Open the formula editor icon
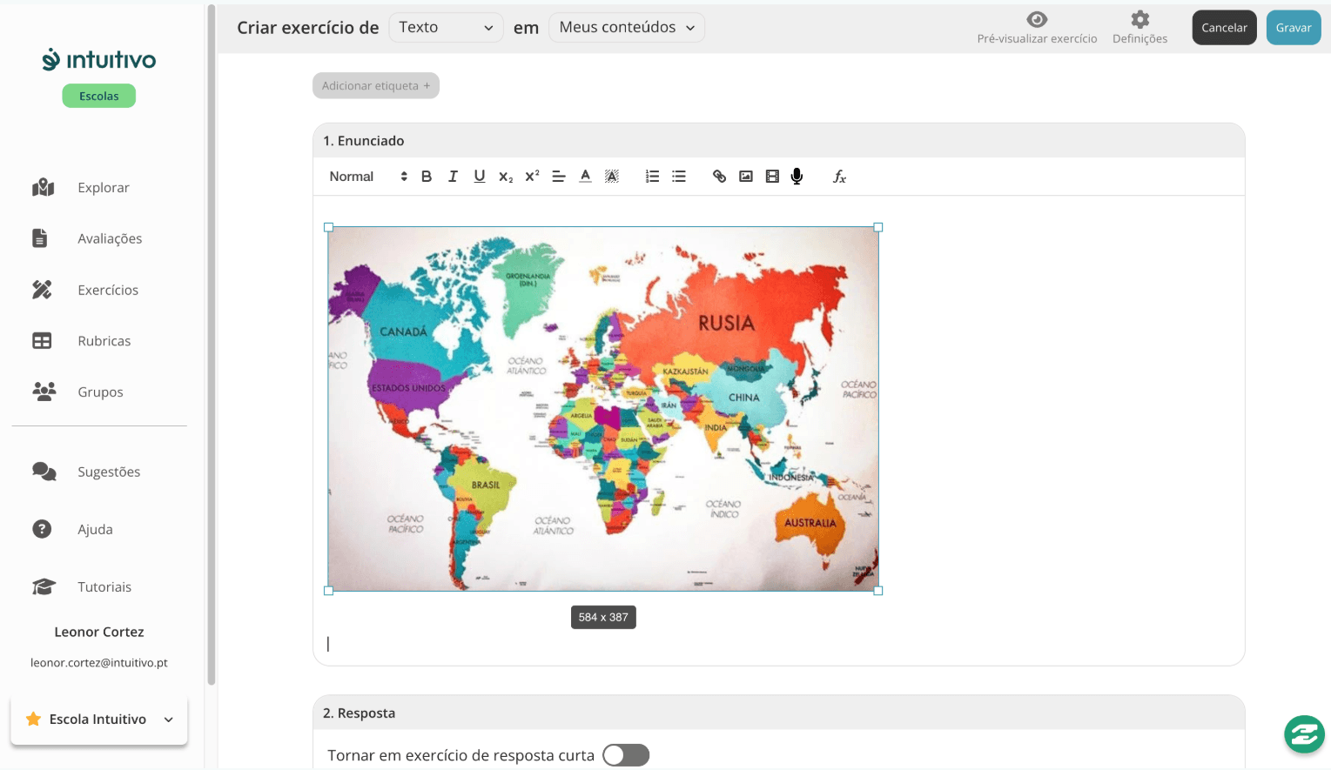 839,177
